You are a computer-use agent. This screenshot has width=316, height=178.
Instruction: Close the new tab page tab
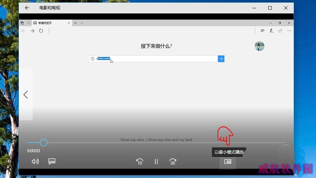click(x=69, y=23)
